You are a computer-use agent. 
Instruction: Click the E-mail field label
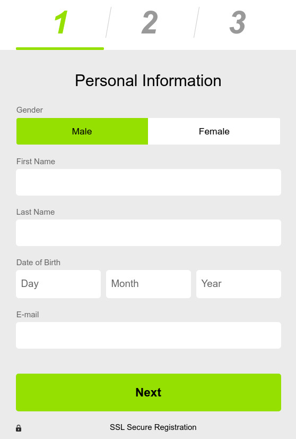click(28, 315)
